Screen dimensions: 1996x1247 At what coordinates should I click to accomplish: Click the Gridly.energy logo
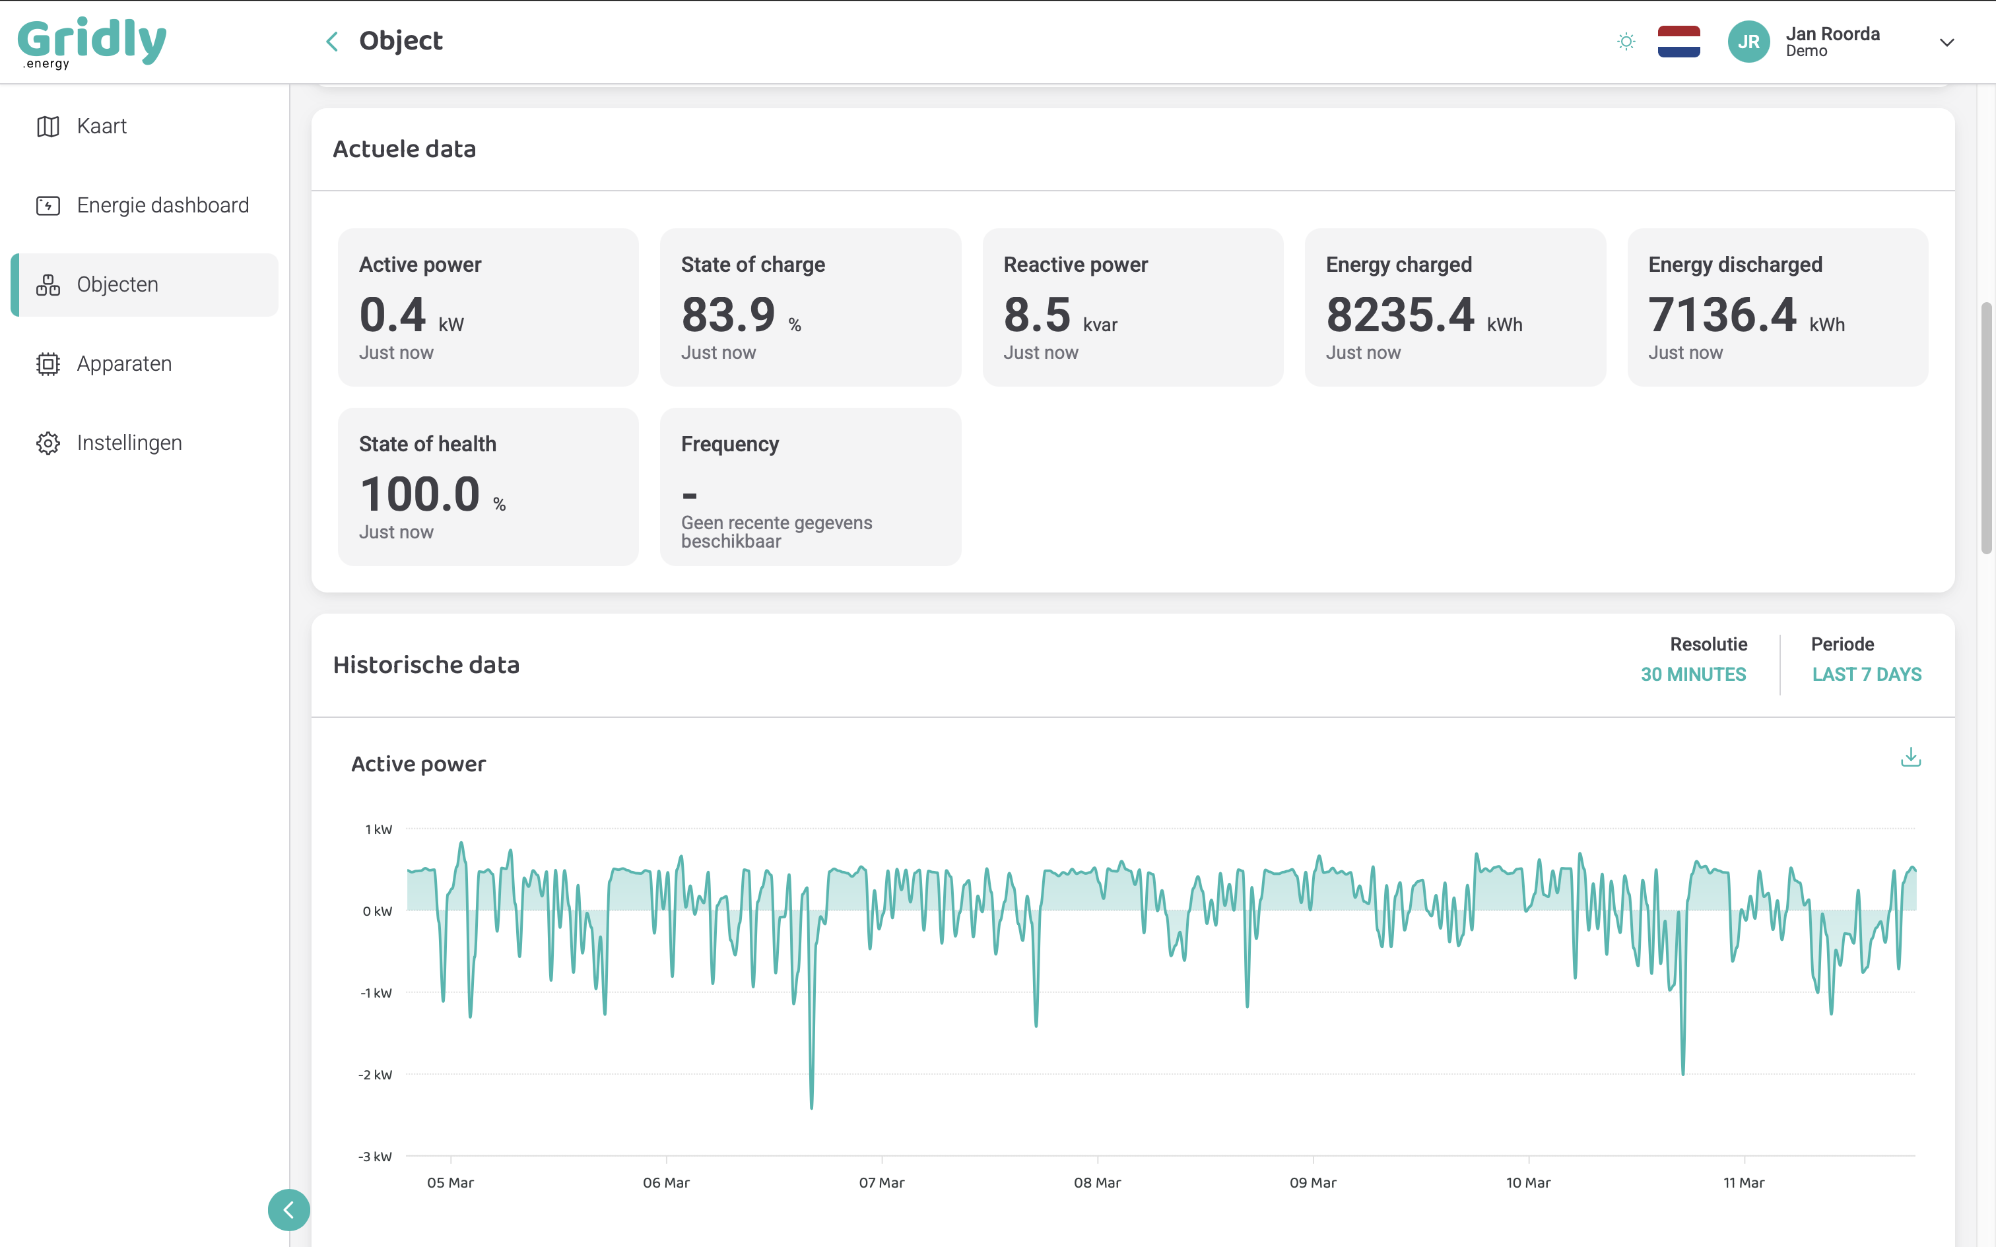[93, 40]
